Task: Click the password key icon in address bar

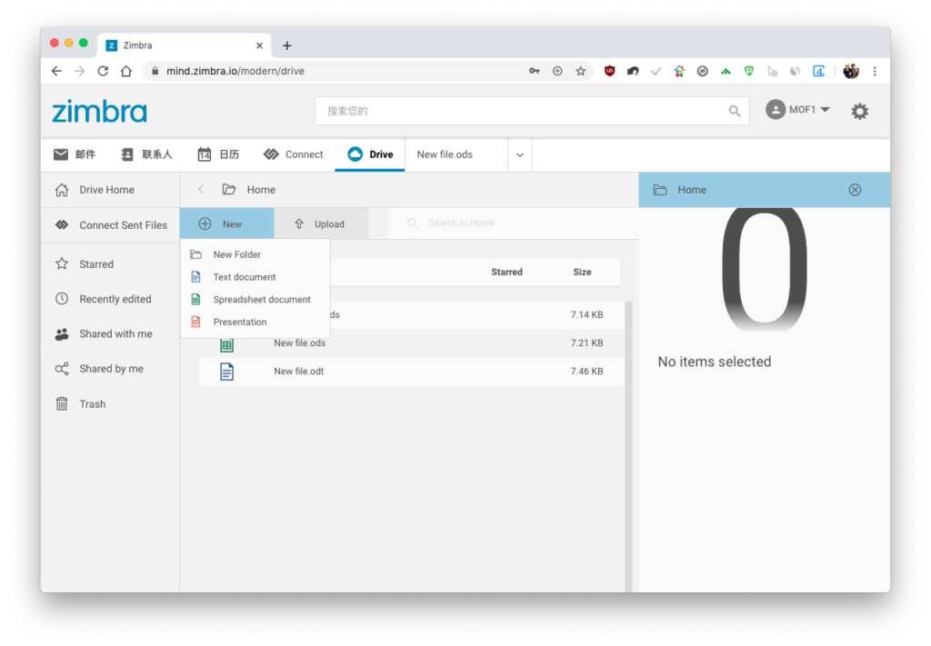Action: click(535, 71)
